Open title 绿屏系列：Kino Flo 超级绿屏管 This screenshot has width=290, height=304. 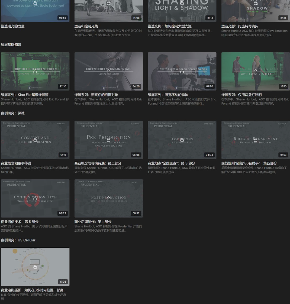tap(25, 95)
